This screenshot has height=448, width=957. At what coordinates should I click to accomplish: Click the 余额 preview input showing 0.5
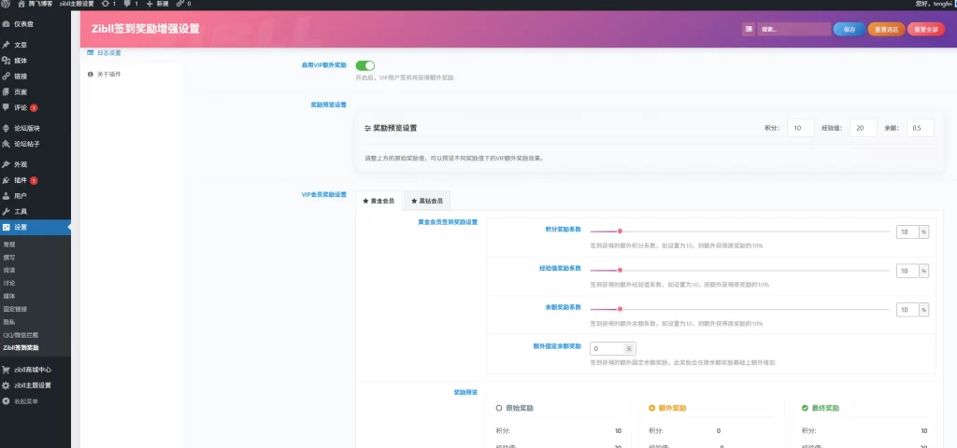[x=920, y=128]
